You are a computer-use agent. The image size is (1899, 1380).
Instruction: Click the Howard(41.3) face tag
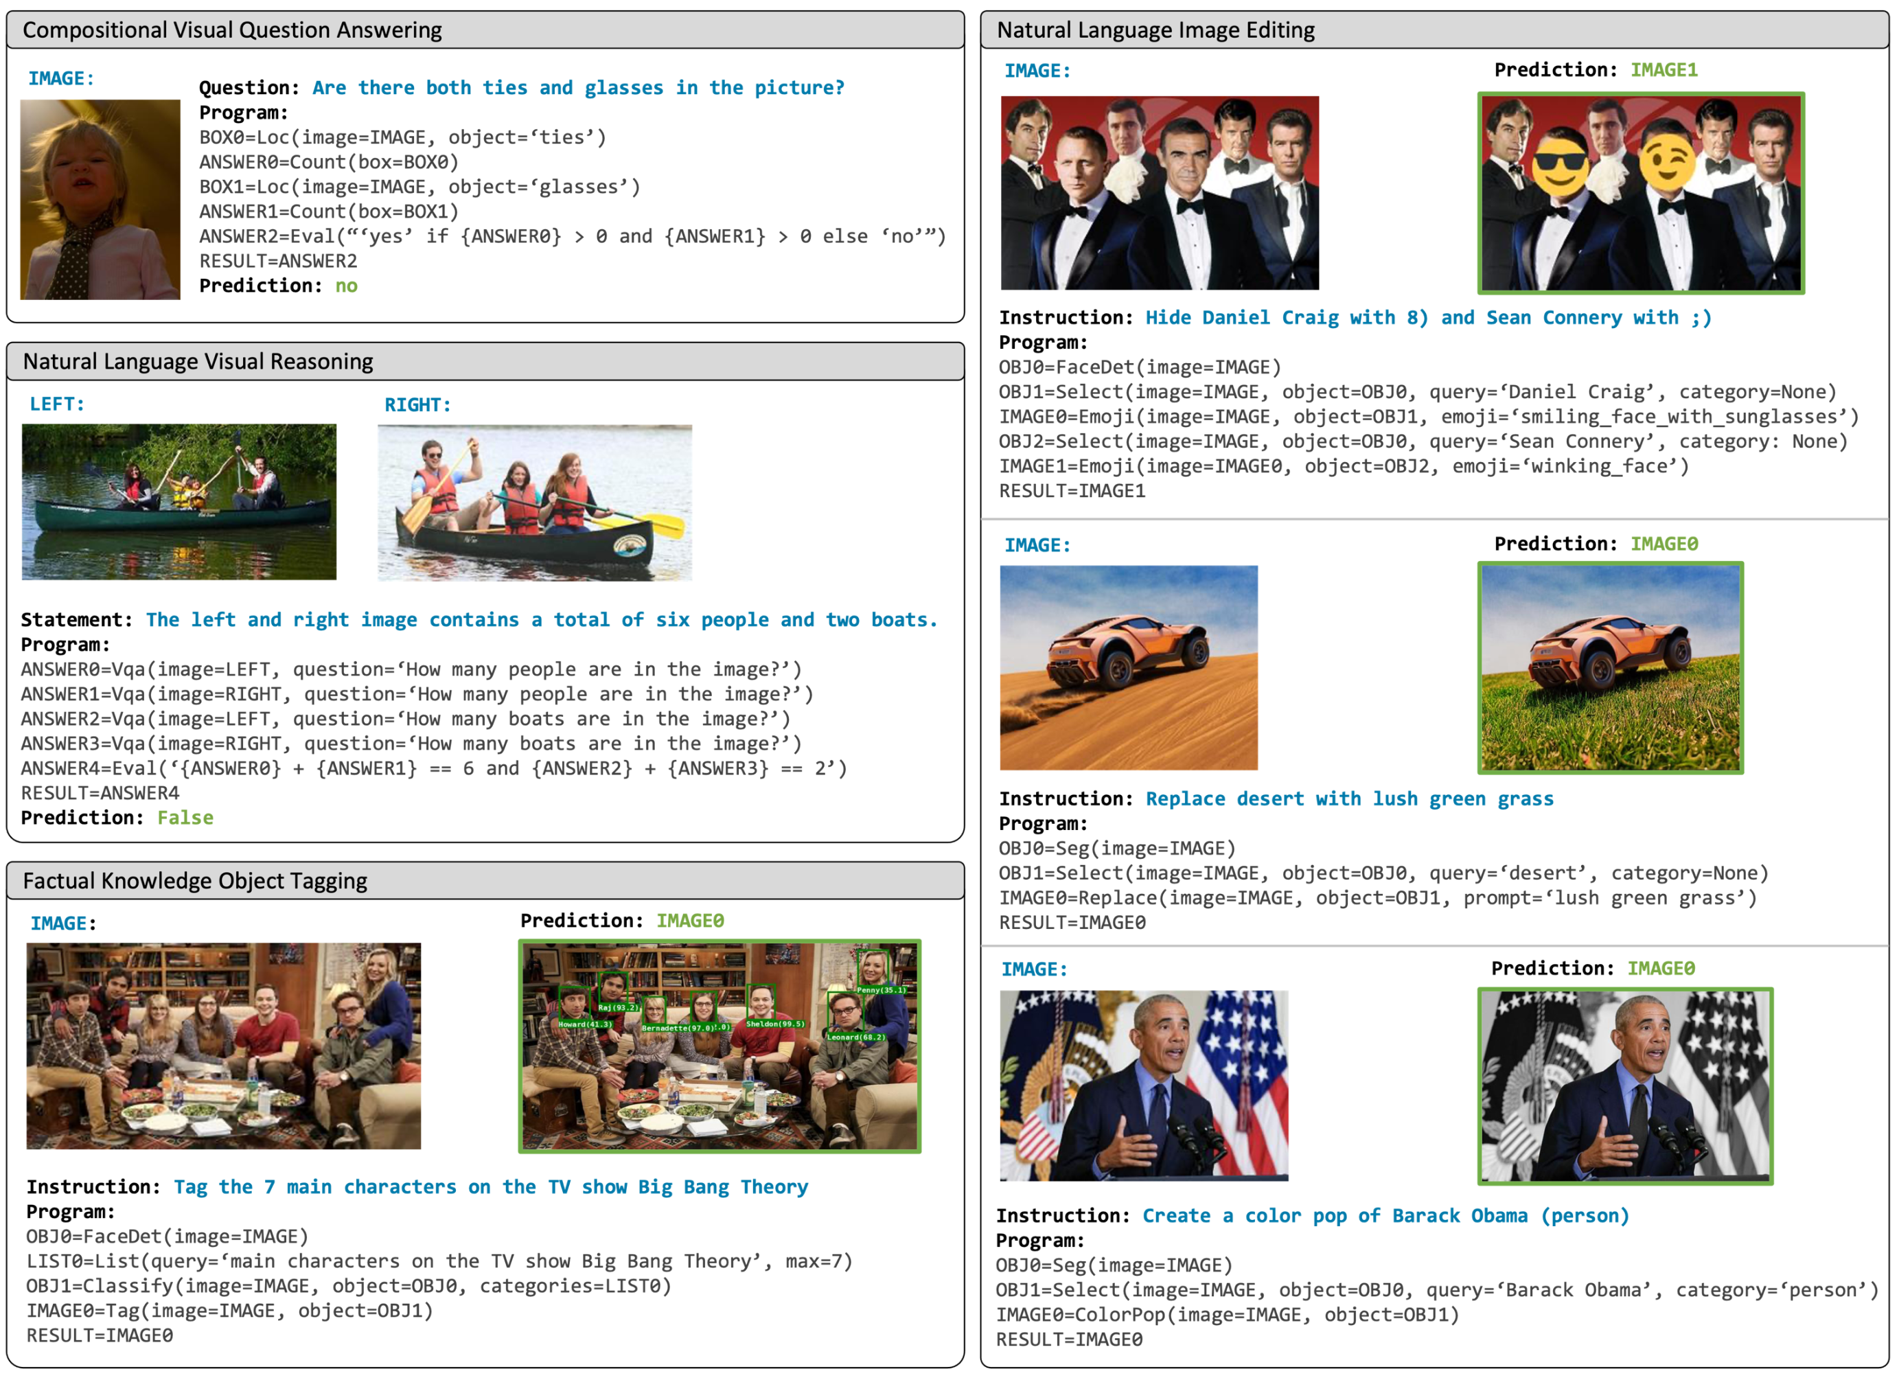coord(586,1026)
